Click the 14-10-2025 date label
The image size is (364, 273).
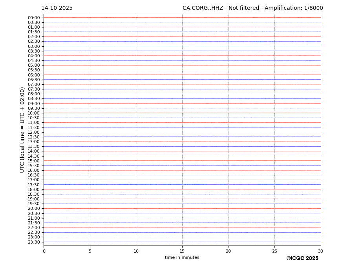pos(57,8)
